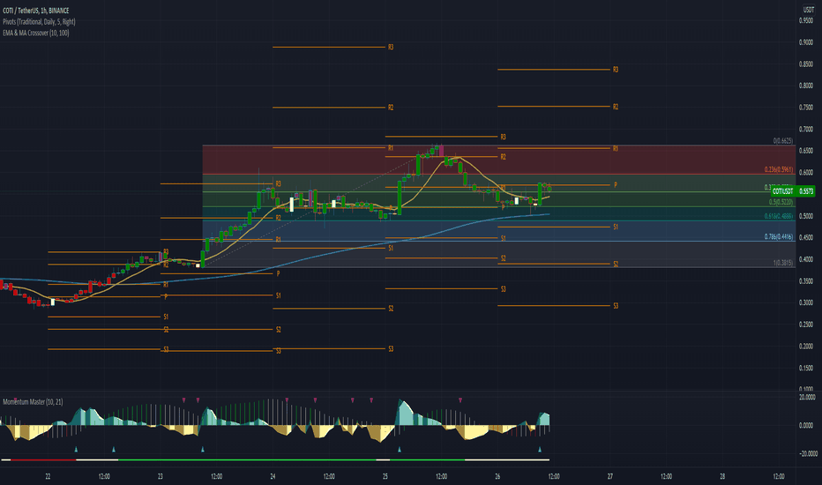
Task: Click date label 22 on time axis
Action: pos(48,476)
